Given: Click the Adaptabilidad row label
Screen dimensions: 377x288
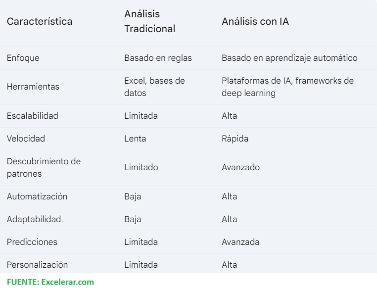Looking at the screenshot, I should point(34,219).
